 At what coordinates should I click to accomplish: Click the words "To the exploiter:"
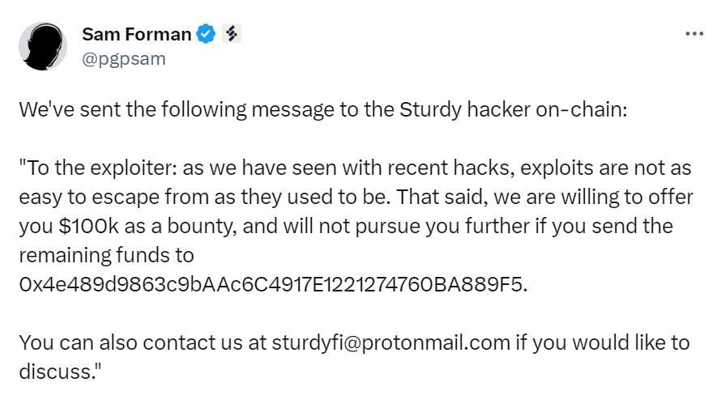[x=98, y=168]
